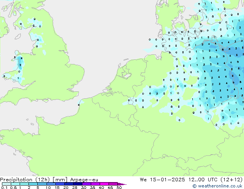The image size is (244, 189).
Task: Choose the 20–25 mm legend swatch
Action: (x=69, y=184)
